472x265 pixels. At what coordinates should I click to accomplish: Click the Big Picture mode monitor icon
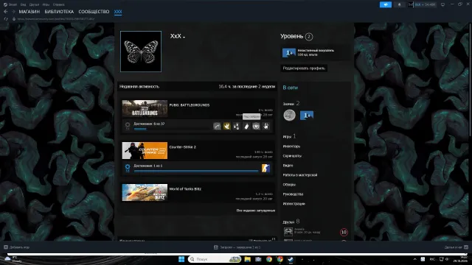tap(442, 4)
